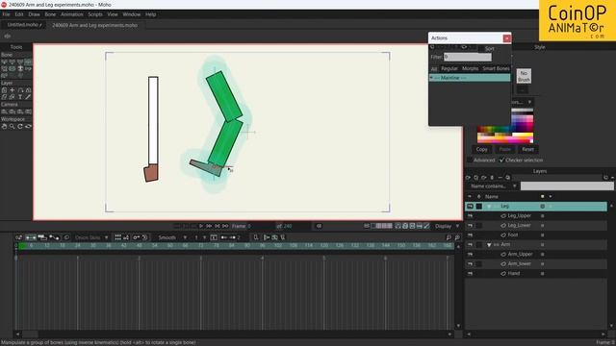Open the Scripts menu

pyautogui.click(x=95, y=14)
